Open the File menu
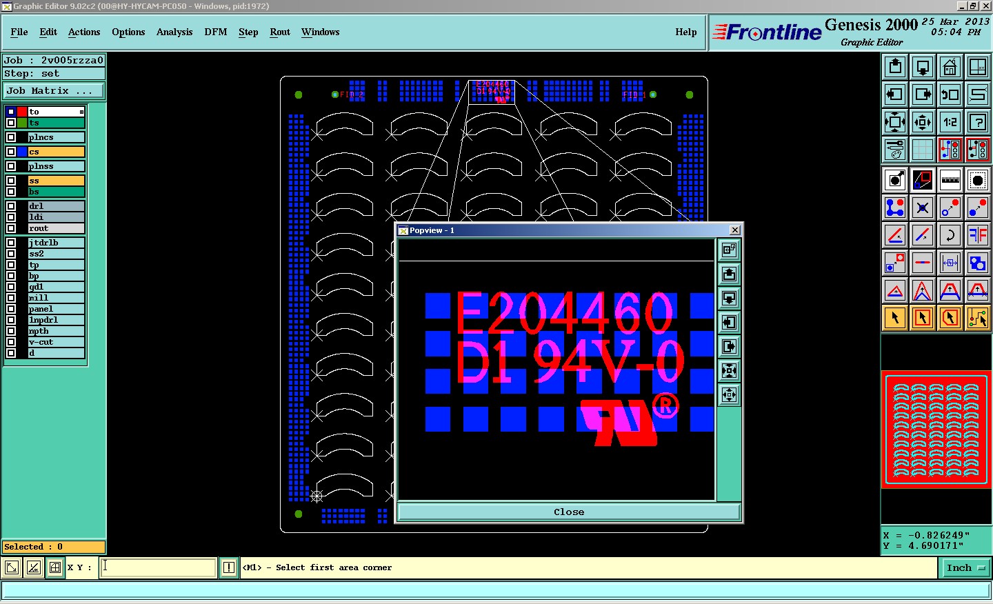Screen dimensions: 993x604 pos(19,32)
